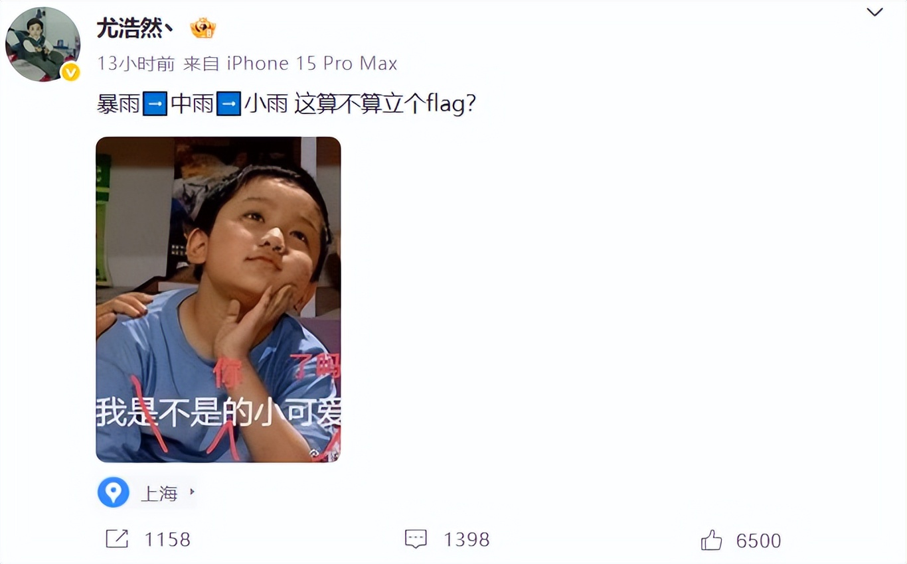
Task: Click the repost count 1158
Action: coord(167,539)
